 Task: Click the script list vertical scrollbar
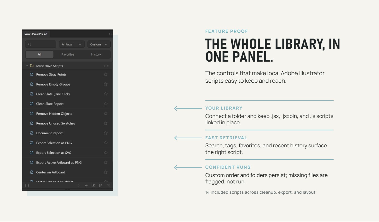(112, 111)
